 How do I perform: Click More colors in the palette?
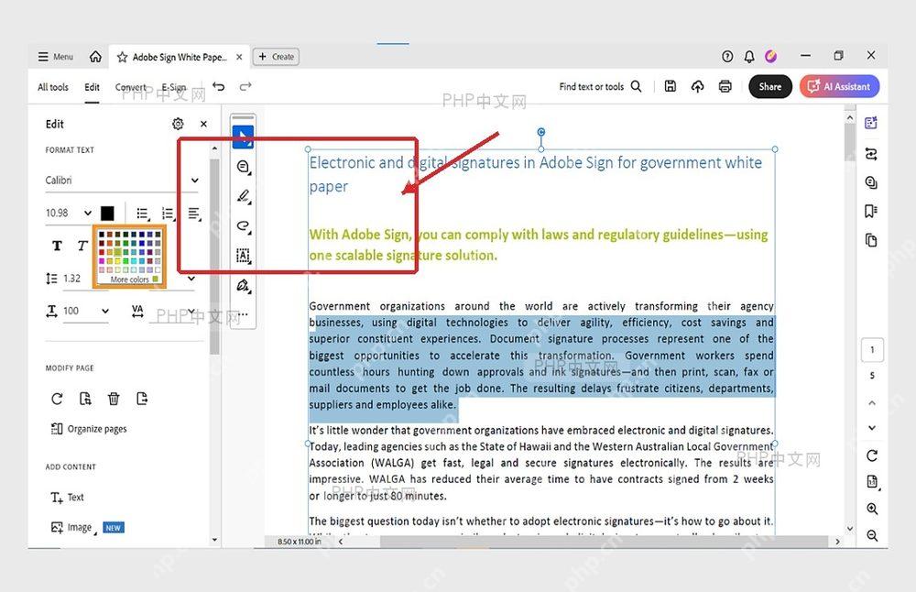click(130, 280)
